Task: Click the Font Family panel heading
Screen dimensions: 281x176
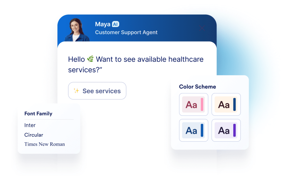Action: (38, 114)
